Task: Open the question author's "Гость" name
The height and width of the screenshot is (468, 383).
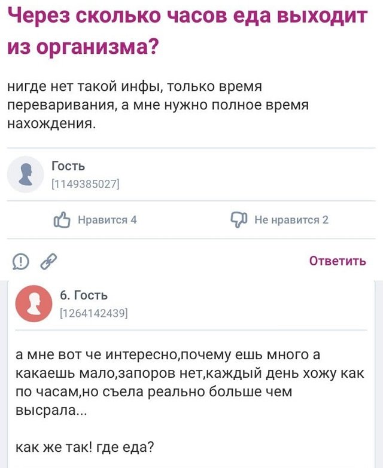Action: tap(68, 166)
